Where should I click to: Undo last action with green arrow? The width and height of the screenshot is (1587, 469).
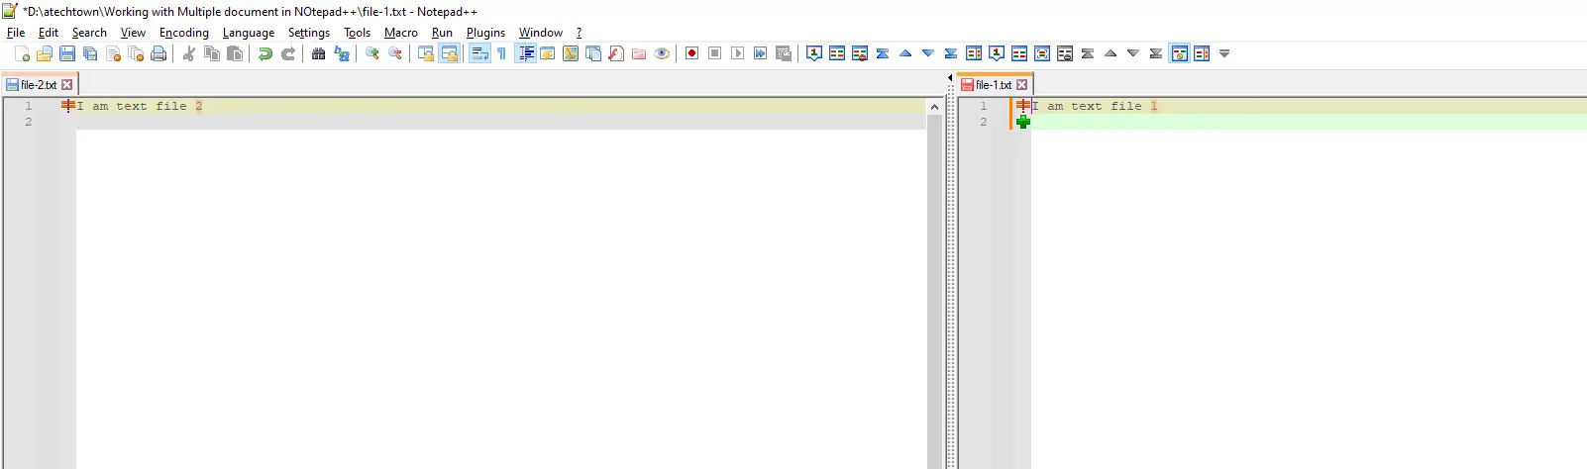coord(264,53)
